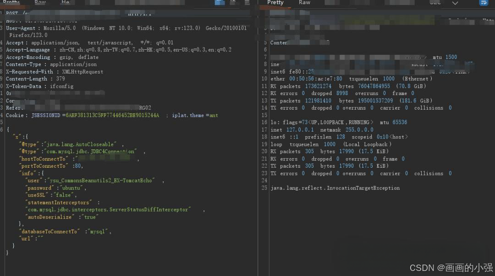This screenshot has width=495, height=276.
Task: Click the blue word-wrap icon in request panel
Action: [x=220, y=2]
